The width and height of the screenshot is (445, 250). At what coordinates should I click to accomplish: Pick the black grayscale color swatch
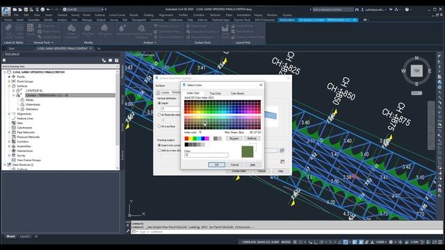tap(186, 144)
